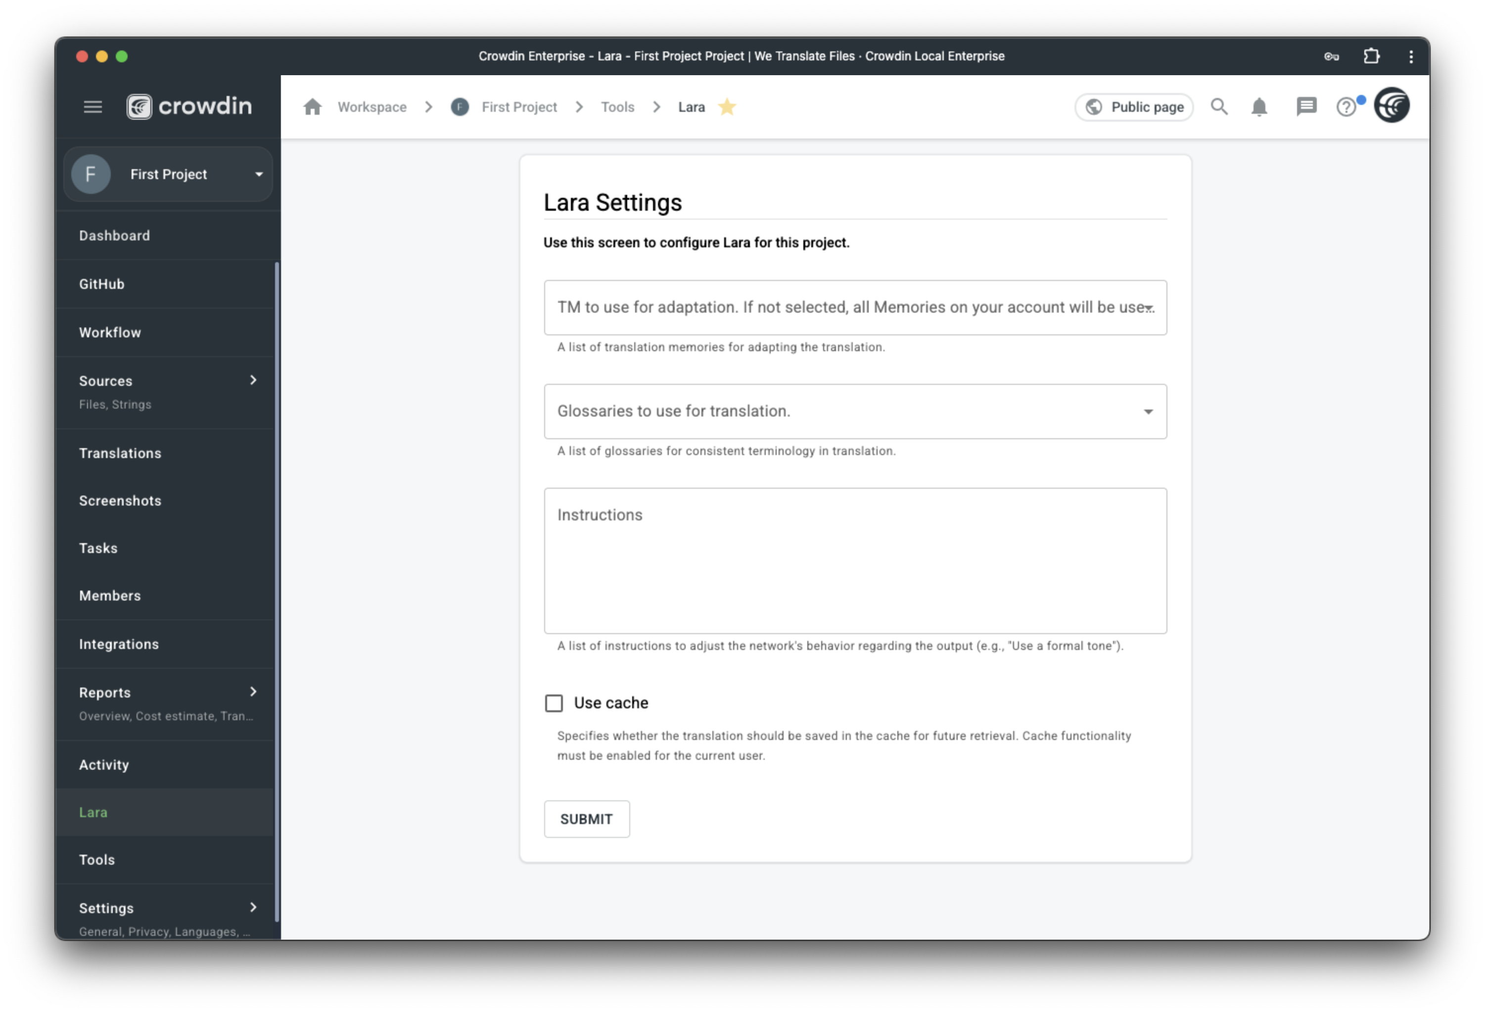Open First Project switcher dropdown
Image resolution: width=1485 pixels, height=1013 pixels.
(x=168, y=175)
